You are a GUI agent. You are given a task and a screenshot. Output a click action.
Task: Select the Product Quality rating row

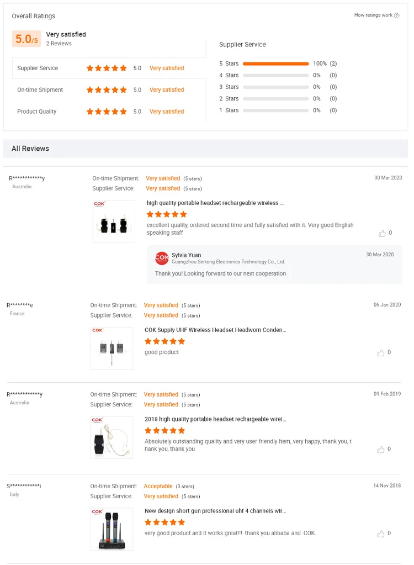[109, 112]
